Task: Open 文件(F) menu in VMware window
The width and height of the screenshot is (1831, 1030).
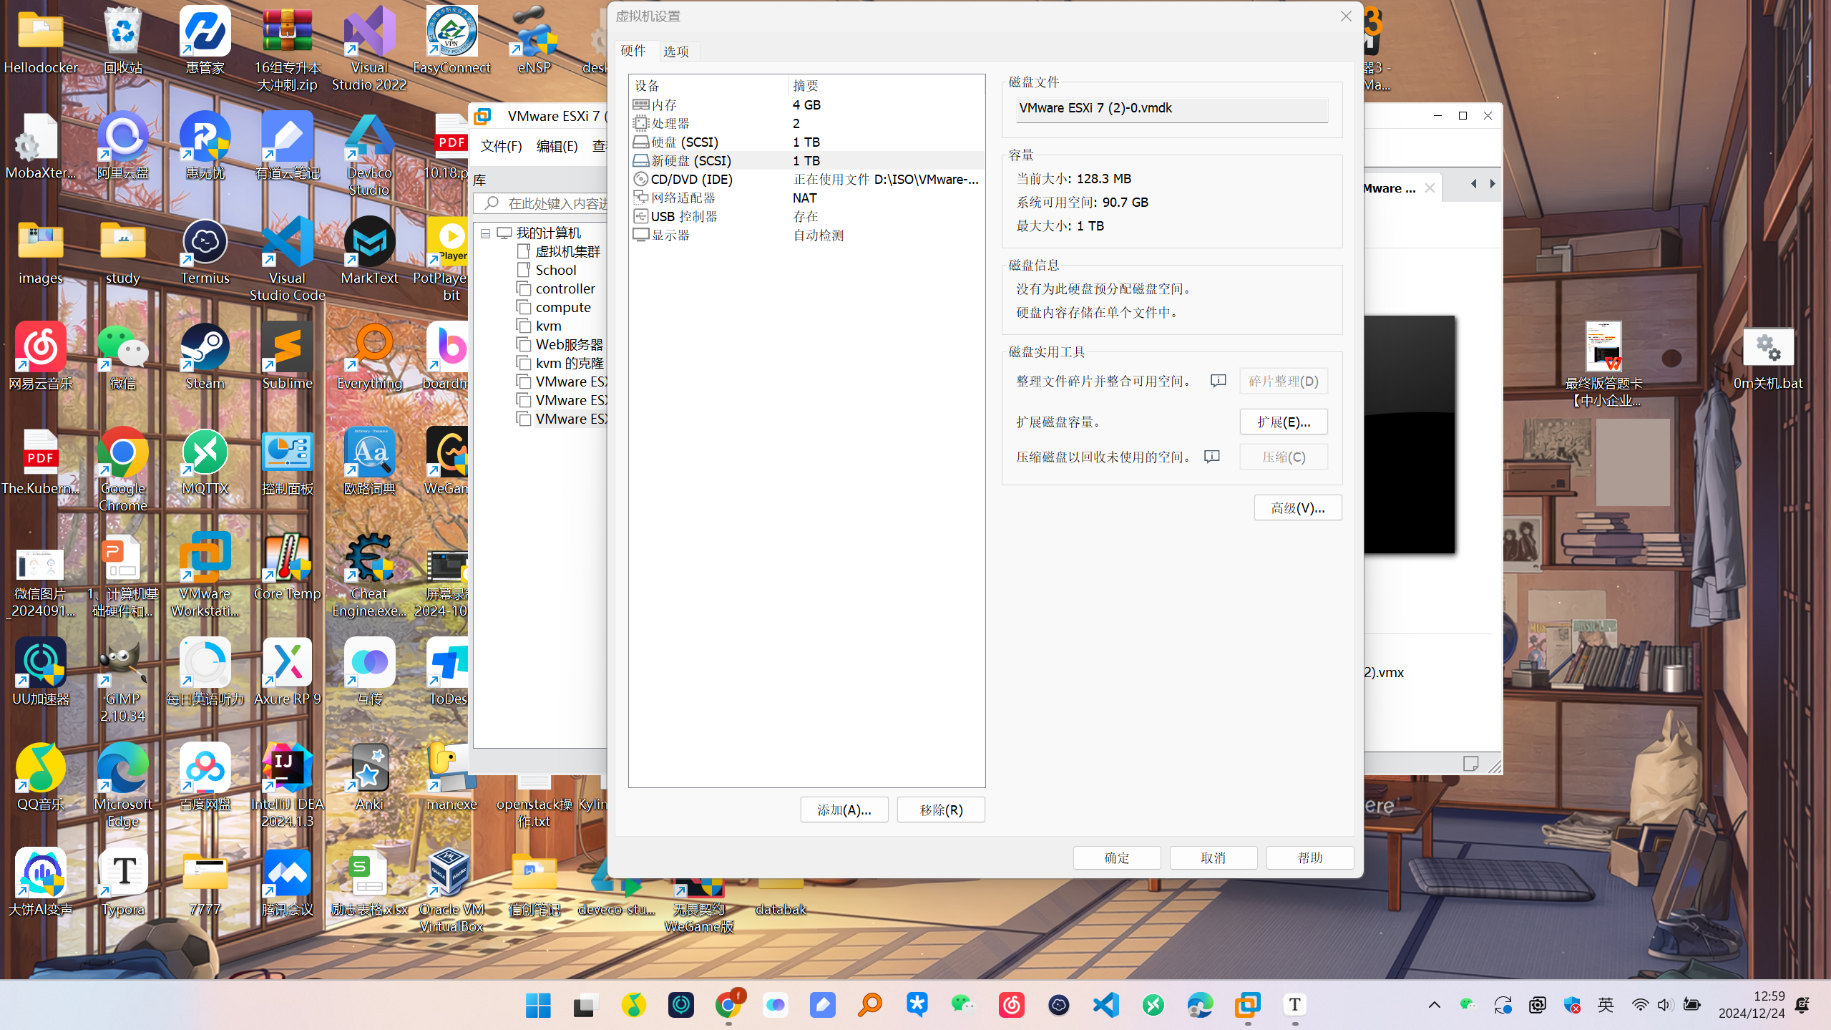Action: click(501, 146)
